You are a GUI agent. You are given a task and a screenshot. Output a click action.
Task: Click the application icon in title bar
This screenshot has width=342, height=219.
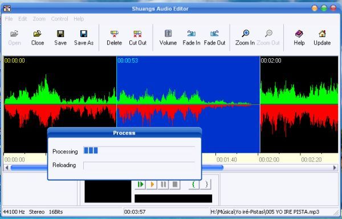pos(7,9)
